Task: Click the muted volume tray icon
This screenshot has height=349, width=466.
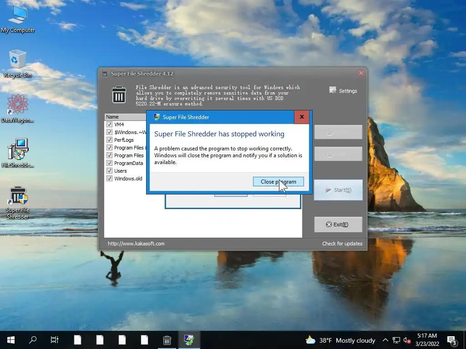Action: [407, 340]
